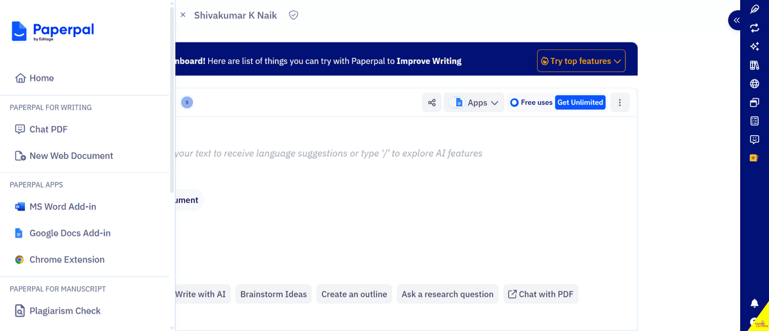Click the Free uses indicator
This screenshot has height=331, width=769.
pos(531,102)
